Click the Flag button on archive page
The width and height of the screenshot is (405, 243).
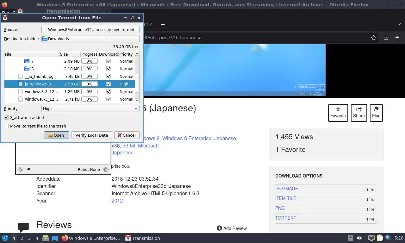[x=376, y=113]
